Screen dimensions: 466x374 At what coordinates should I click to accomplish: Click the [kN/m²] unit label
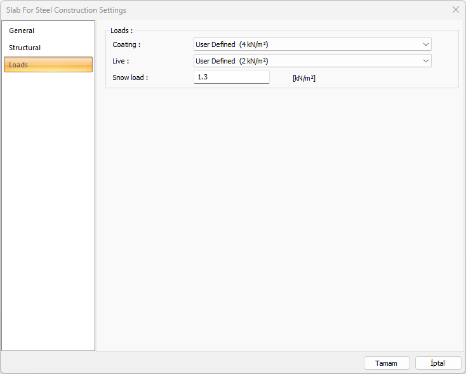303,78
